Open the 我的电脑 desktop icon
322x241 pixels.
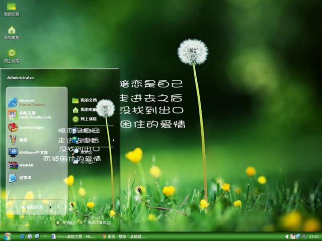point(12,33)
